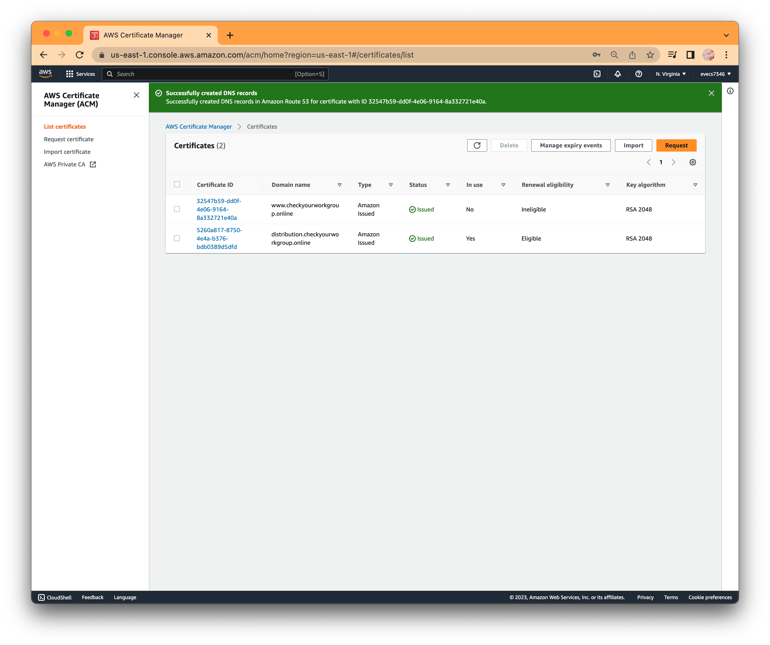
Task: Click certificate ID 32547b59-dd0f link
Action: click(219, 209)
